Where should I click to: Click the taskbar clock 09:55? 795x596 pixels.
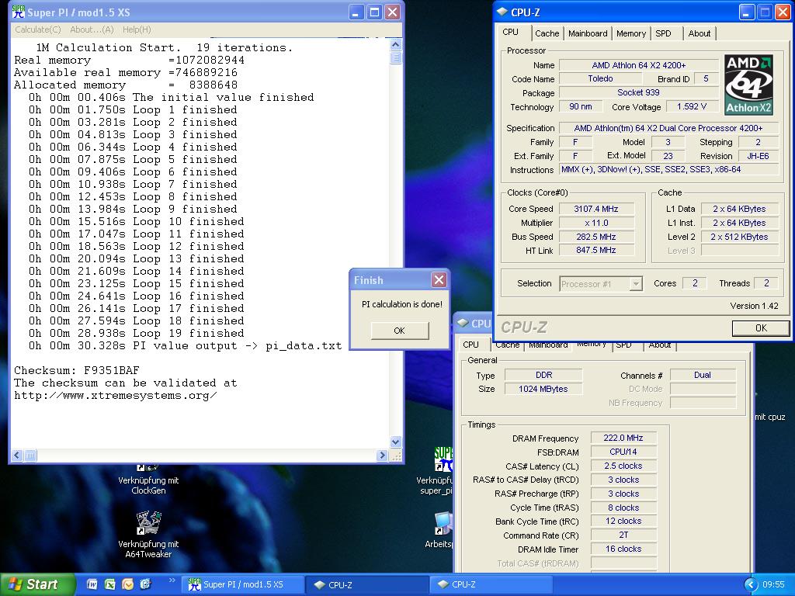[x=773, y=584]
